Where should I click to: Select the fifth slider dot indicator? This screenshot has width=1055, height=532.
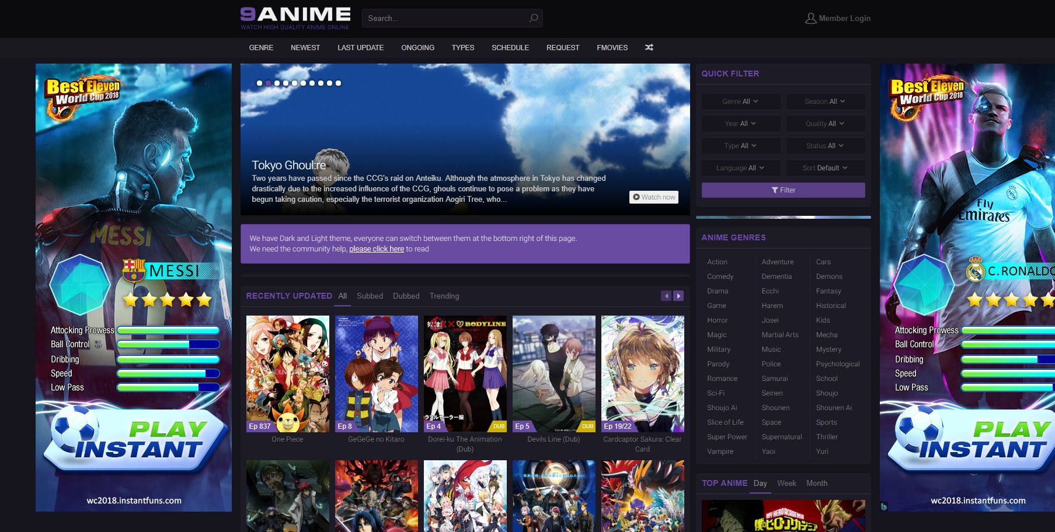(x=294, y=83)
